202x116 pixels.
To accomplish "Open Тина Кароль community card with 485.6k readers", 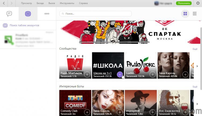I will tap(173, 65).
